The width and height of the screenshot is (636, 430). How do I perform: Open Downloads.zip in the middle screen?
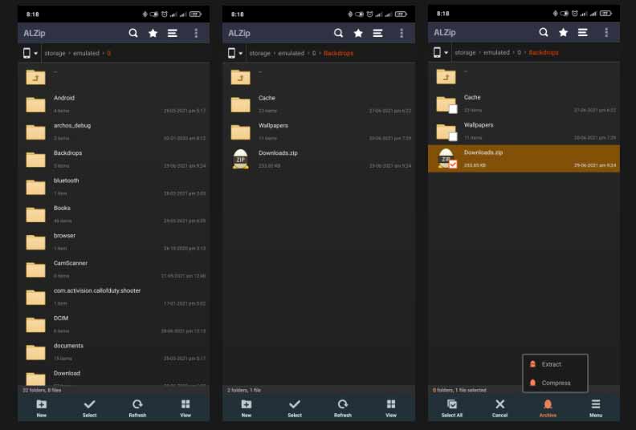319,159
